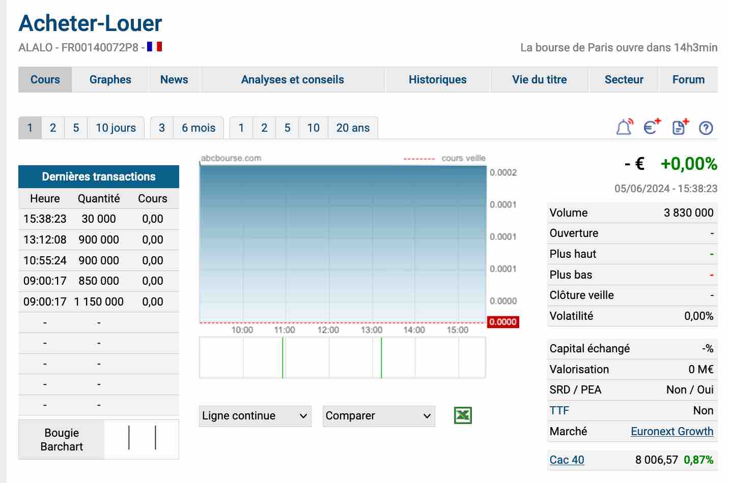Open the help question mark icon
729x483 pixels.
[x=706, y=128]
